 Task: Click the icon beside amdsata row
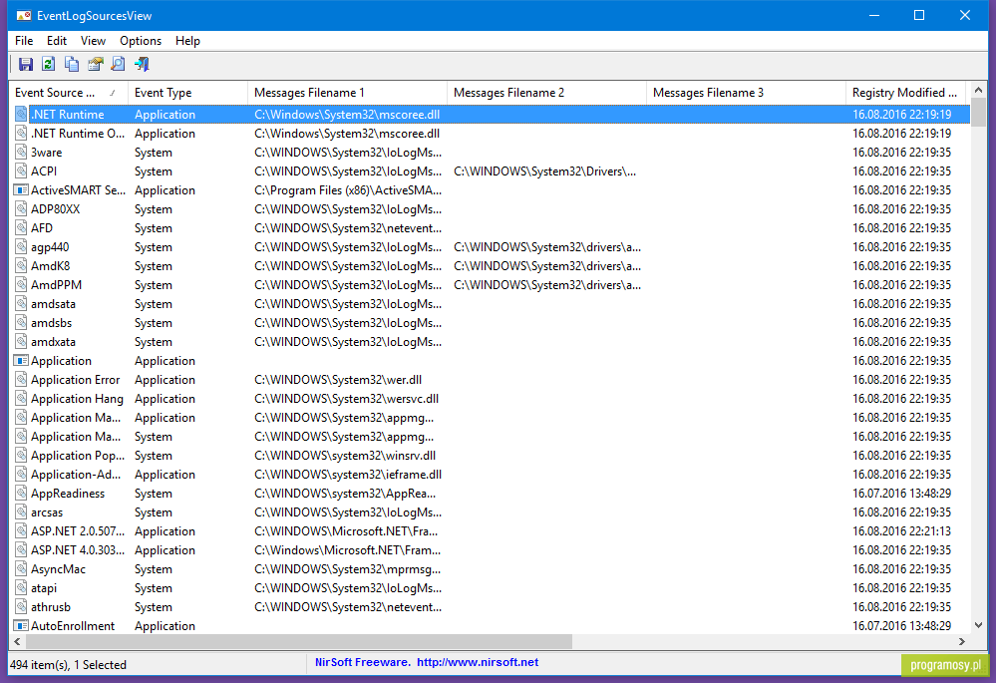pos(21,304)
